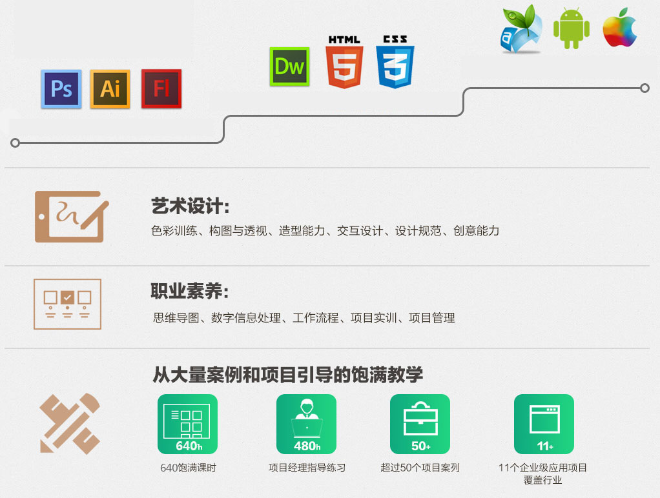Click the drawing tablet icon
Screen dimensions: 660x498
tap(70, 216)
